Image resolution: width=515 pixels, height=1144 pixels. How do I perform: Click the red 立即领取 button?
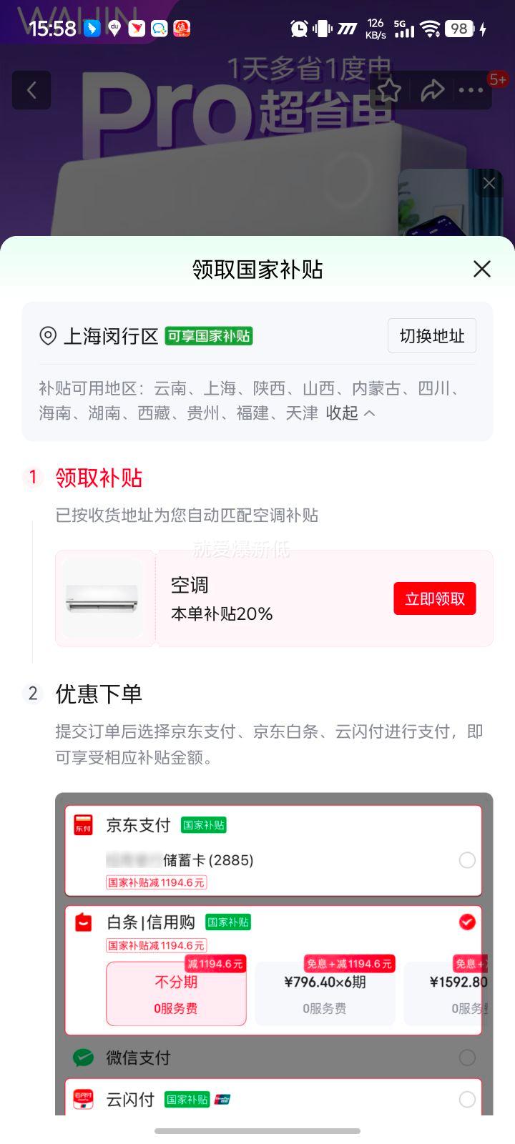[x=435, y=598]
